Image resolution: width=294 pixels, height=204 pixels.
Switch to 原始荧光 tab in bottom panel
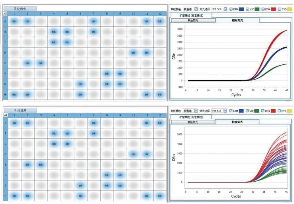click(193, 122)
